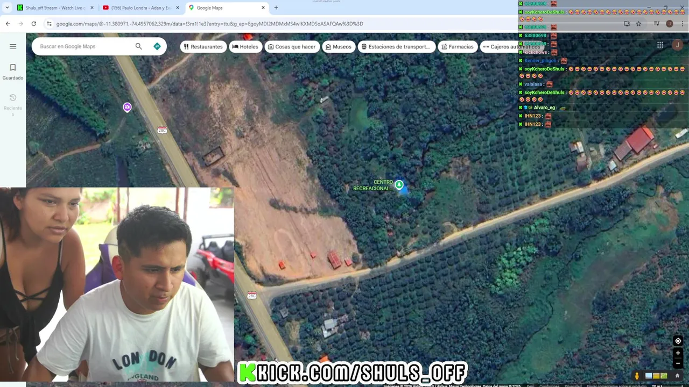
Task: Select the Museos category chip
Action: pos(338,47)
